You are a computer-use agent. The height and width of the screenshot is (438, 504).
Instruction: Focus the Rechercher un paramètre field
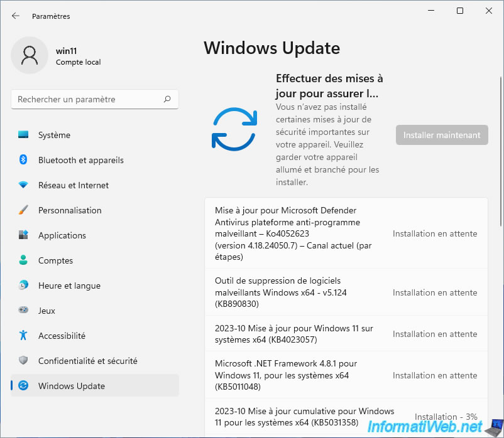pos(95,99)
